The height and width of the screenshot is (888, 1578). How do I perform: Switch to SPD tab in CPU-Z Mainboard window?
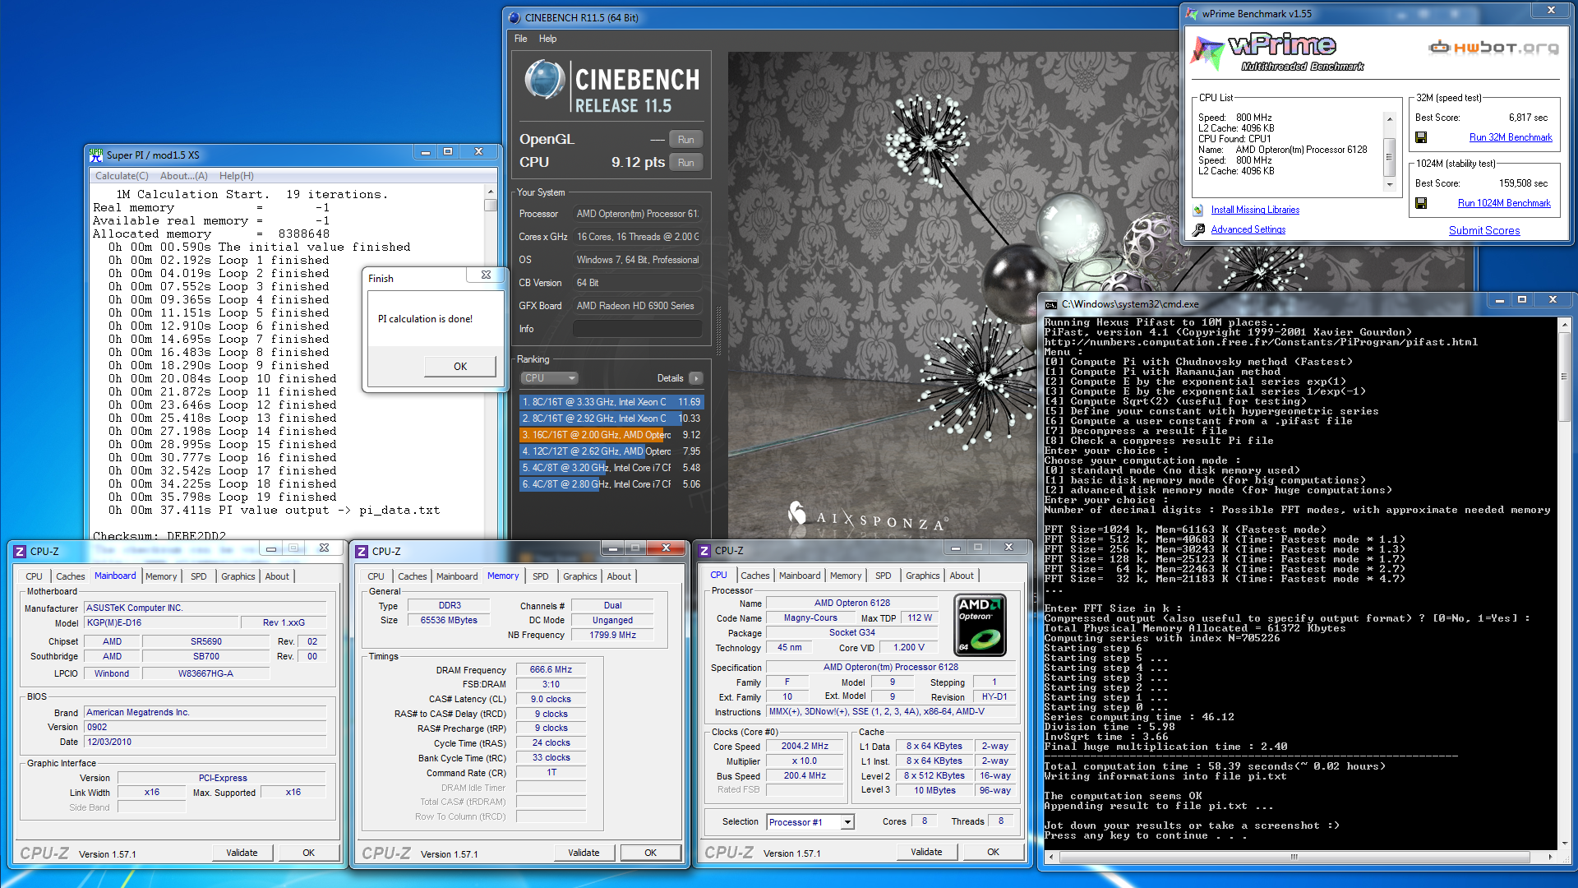click(199, 576)
